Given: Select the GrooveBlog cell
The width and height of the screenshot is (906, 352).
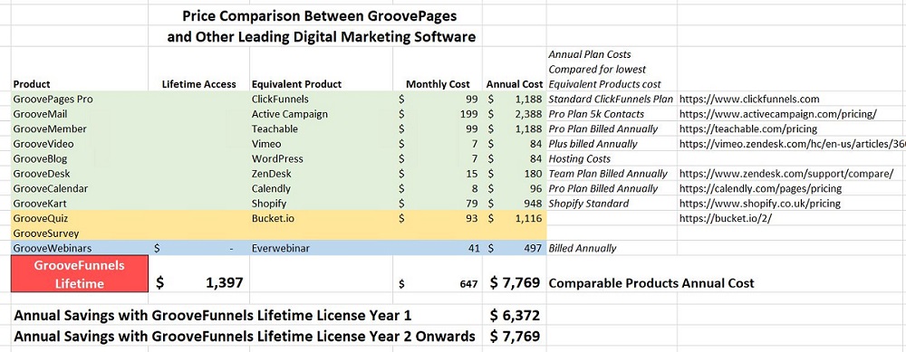Looking at the screenshot, I should [80, 158].
